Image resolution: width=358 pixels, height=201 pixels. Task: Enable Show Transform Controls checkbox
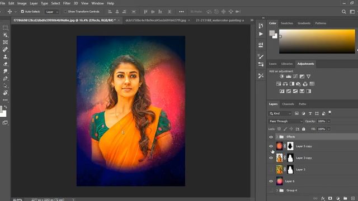tap(65, 11)
